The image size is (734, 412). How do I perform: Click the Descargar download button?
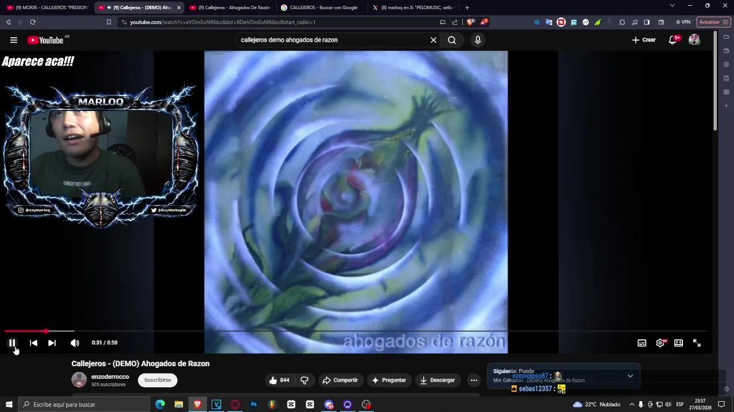438,380
